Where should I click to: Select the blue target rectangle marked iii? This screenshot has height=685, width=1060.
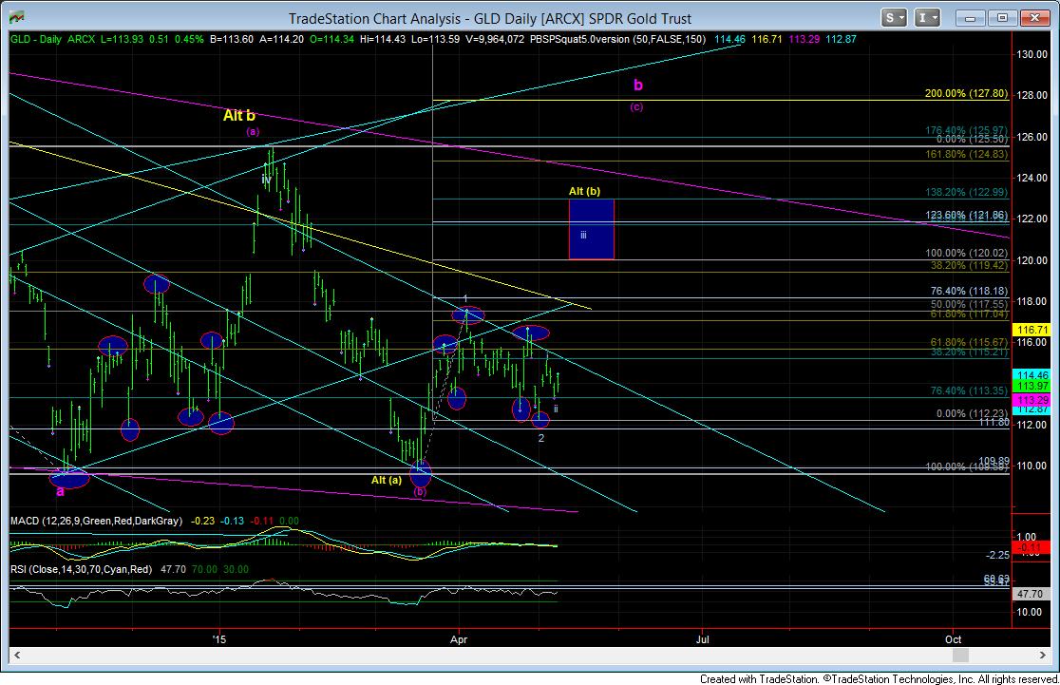coord(592,229)
